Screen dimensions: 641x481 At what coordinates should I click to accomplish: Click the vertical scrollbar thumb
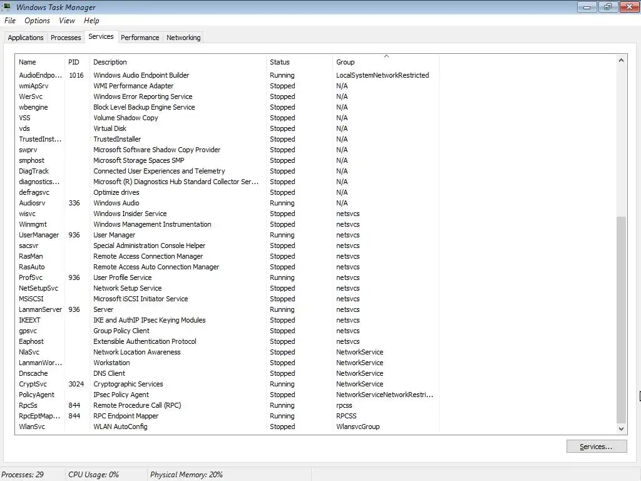pos(621,319)
